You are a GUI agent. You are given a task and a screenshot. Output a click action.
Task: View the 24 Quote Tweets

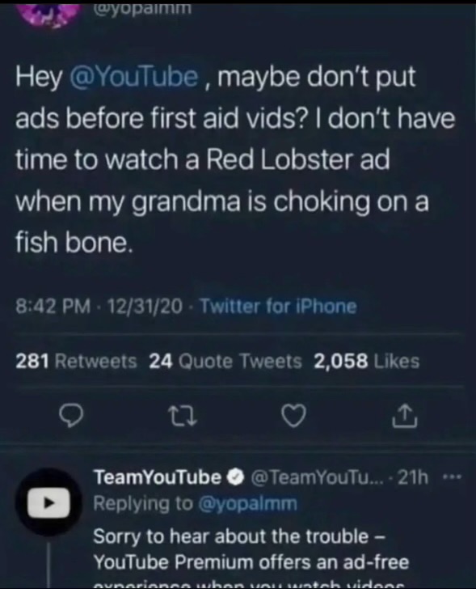225,362
